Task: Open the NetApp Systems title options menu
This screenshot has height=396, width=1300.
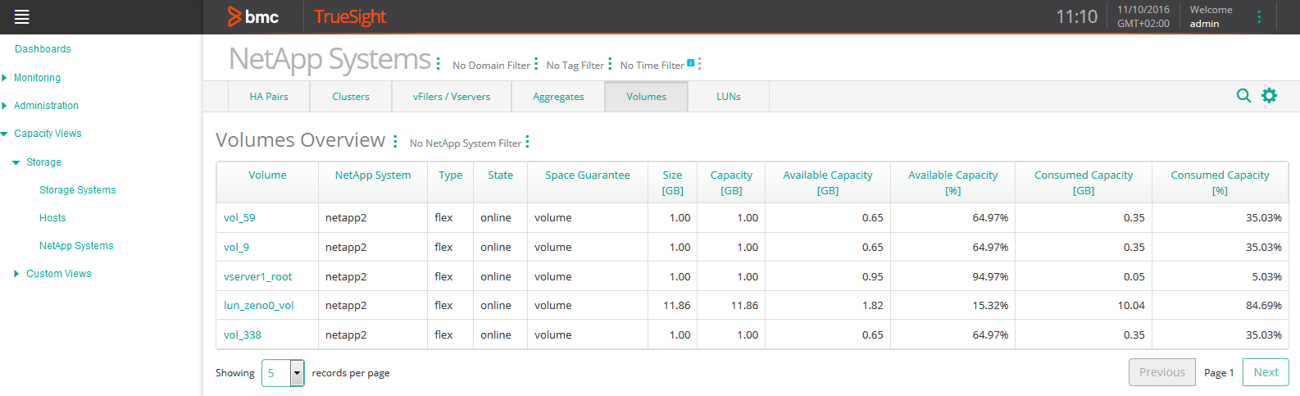Action: [x=439, y=63]
